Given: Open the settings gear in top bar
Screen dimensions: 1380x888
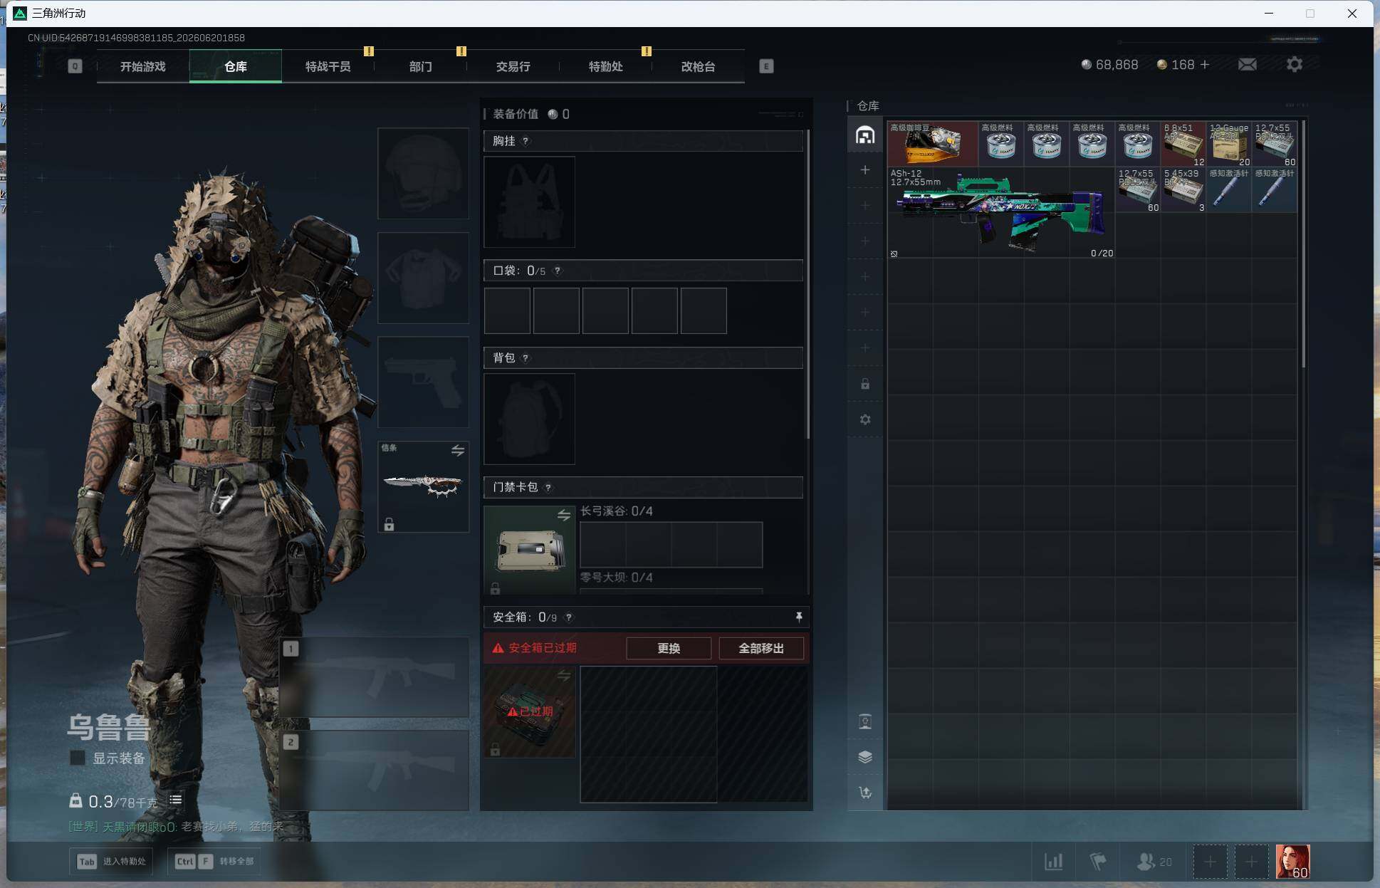Looking at the screenshot, I should (1295, 65).
